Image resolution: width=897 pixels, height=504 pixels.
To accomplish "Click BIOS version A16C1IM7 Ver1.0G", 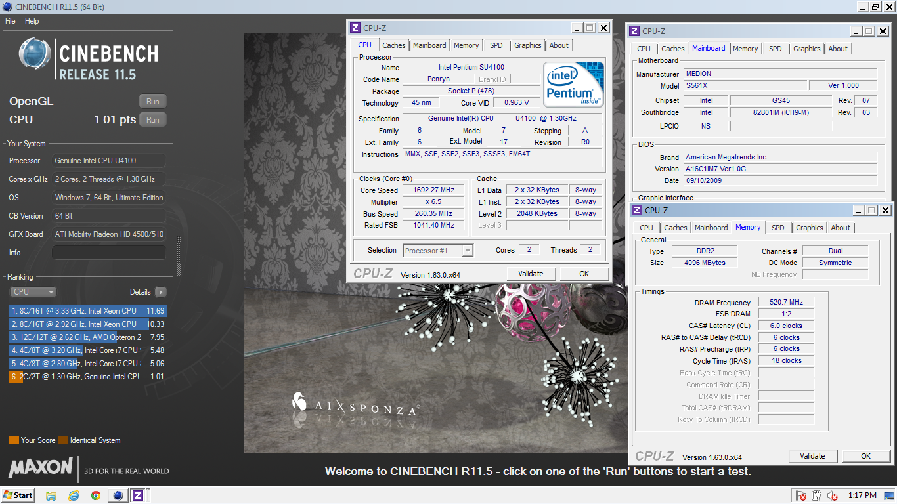I will tap(780, 169).
